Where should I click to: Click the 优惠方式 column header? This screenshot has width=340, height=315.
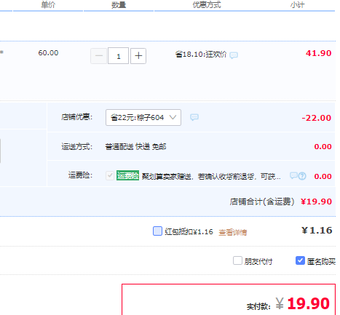point(207,4)
